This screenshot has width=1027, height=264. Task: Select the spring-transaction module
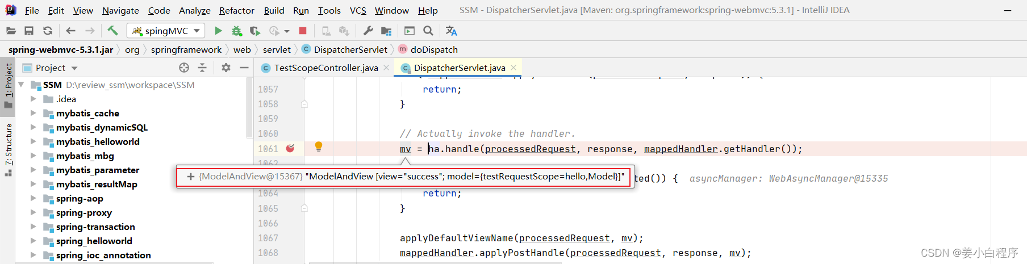pyautogui.click(x=95, y=227)
